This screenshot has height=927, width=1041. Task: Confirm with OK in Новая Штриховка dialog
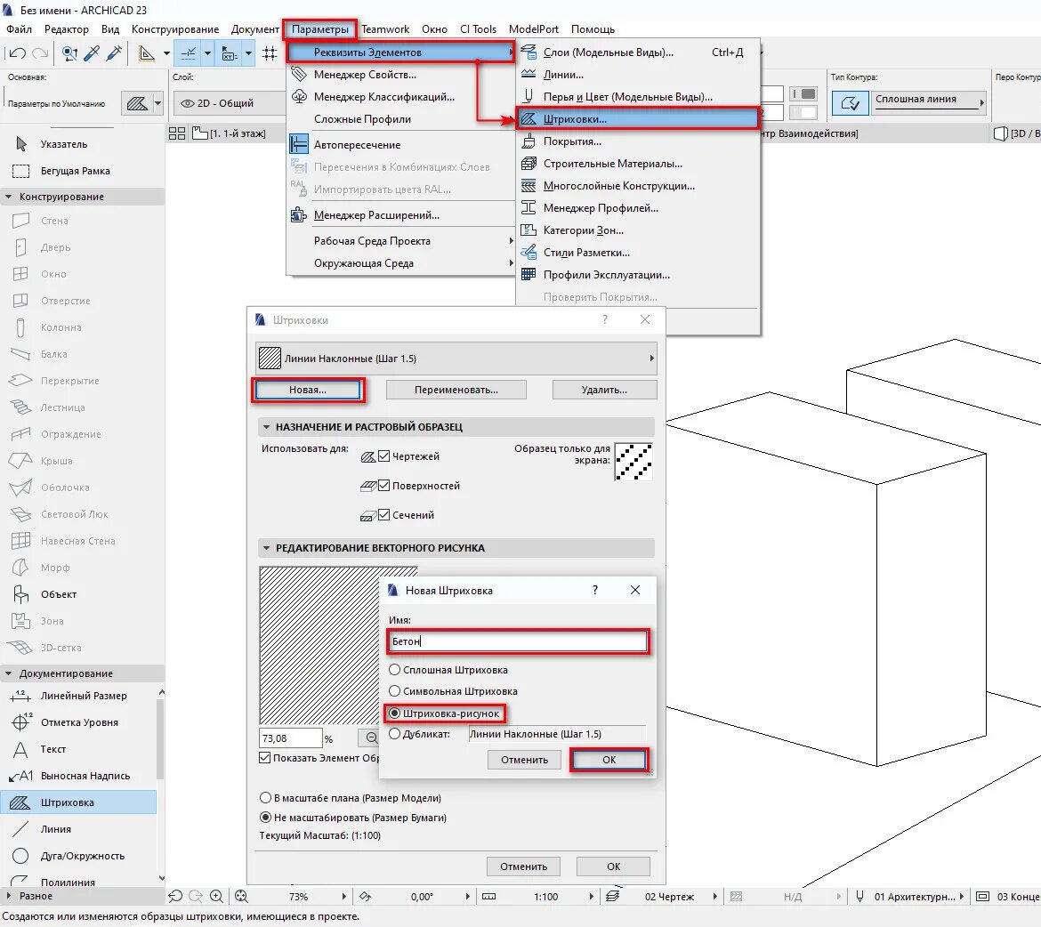[x=609, y=760]
